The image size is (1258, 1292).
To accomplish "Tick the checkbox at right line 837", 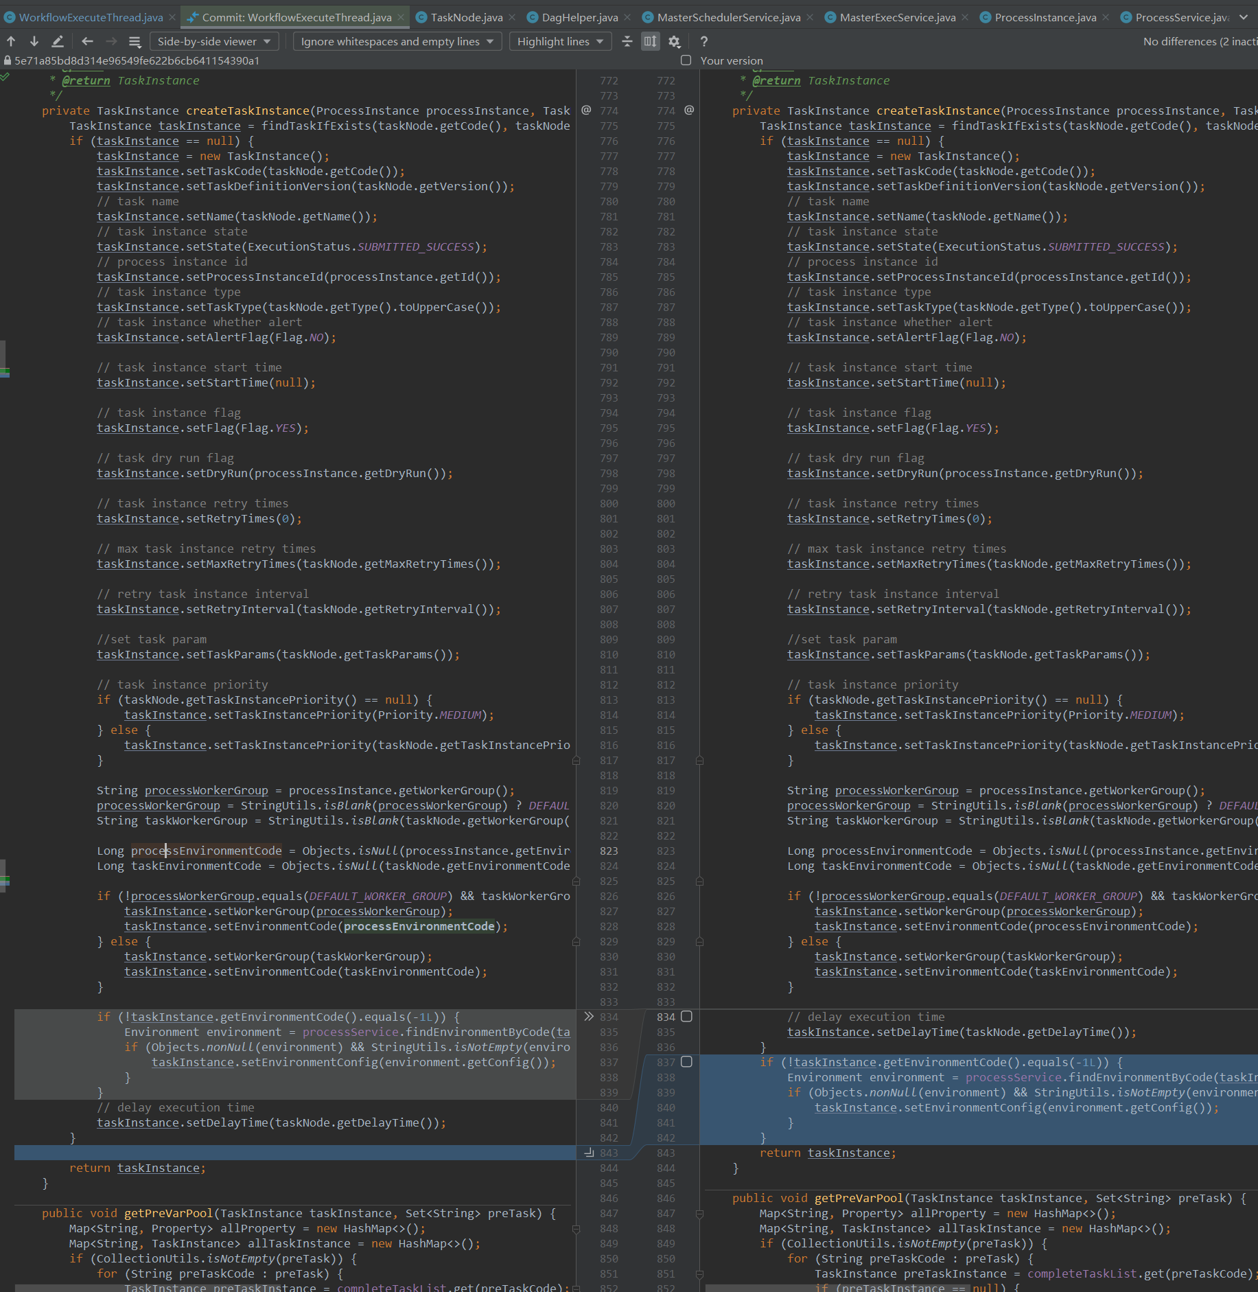I will pyautogui.click(x=686, y=1061).
